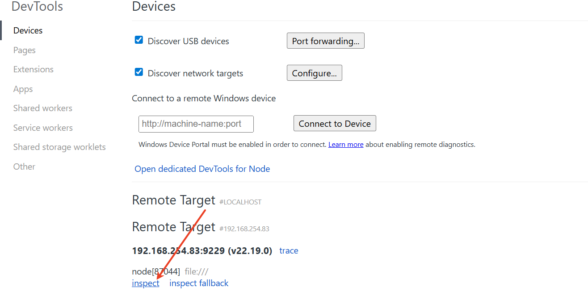Click the DevTools sidebar title

pyautogui.click(x=37, y=6)
